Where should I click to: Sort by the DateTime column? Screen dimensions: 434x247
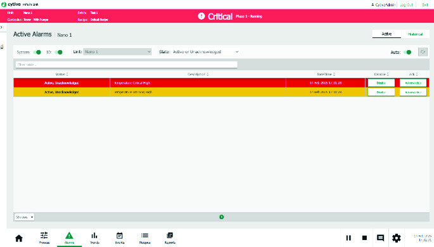(326, 74)
